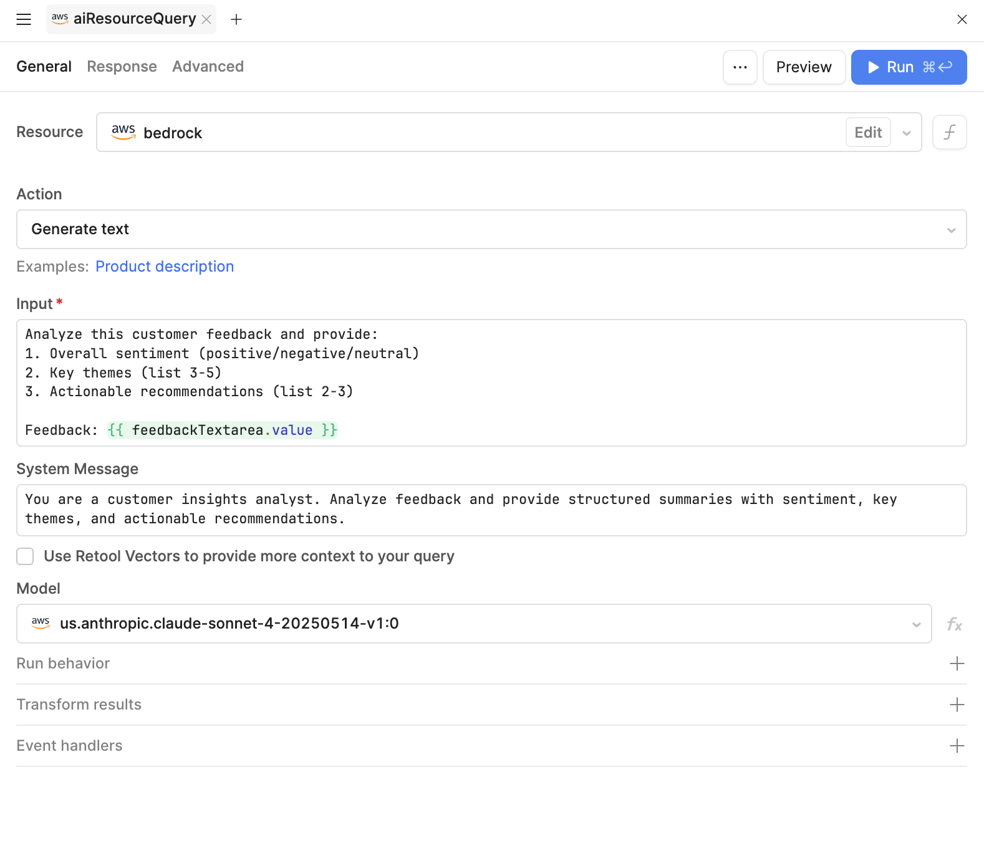Open the Action dropdown showing Generate text
984x851 pixels.
click(491, 229)
